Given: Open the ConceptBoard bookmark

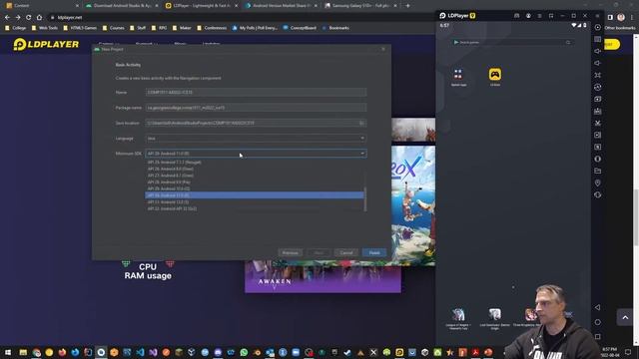Looking at the screenshot, I should (300, 28).
